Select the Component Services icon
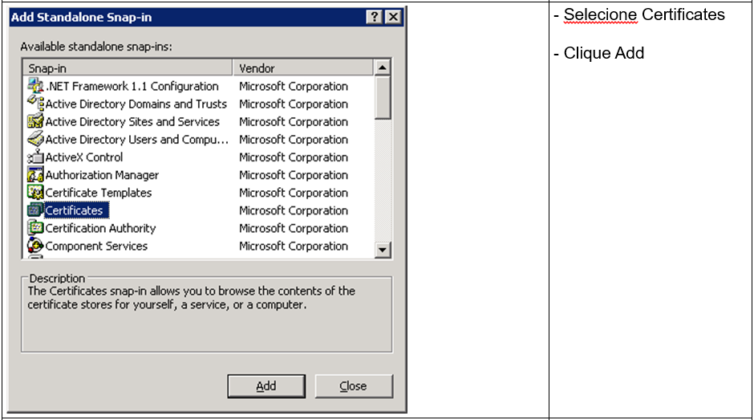754x420 pixels. 35,246
